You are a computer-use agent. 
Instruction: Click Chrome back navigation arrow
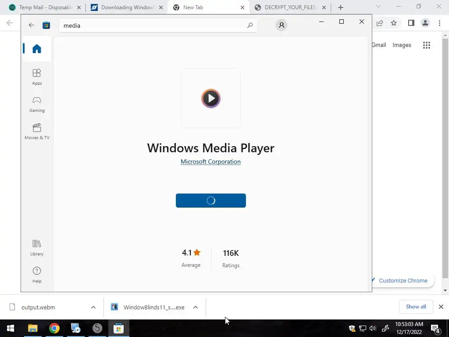coord(10,23)
